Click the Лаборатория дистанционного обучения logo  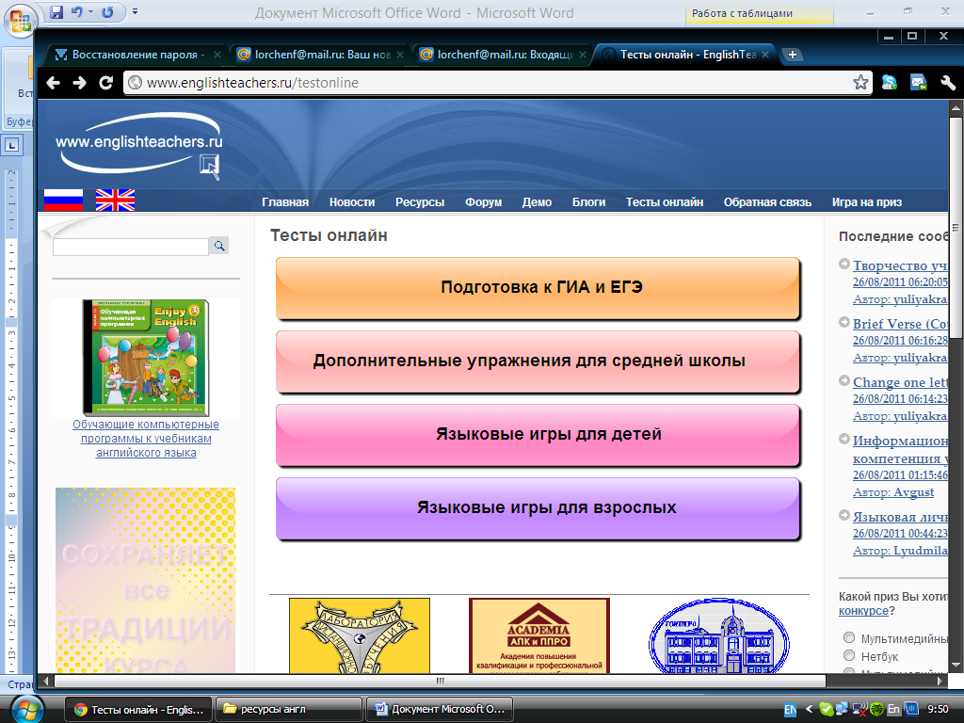coord(359,635)
